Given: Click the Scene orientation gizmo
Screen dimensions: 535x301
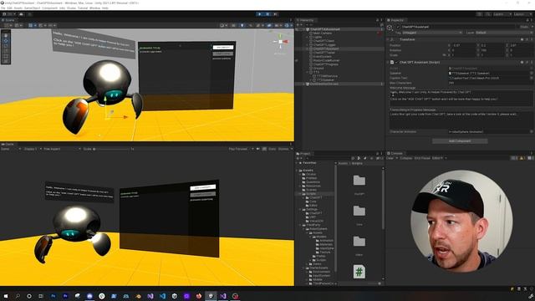Looking at the screenshot, I should tap(281, 42).
